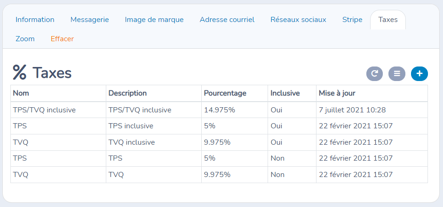Go to Image de marque tab
The image size is (443, 207).
154,20
